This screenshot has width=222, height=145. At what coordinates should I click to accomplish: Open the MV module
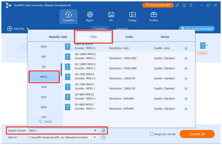[111, 17]
